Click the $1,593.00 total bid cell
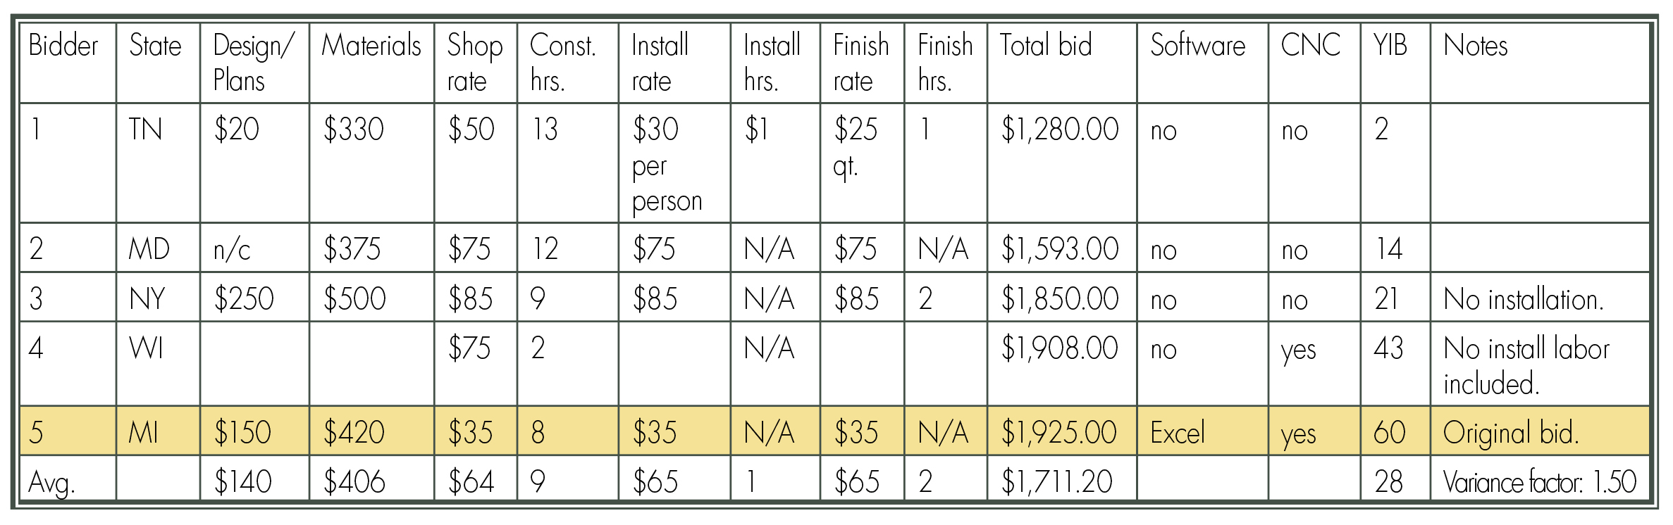 [1061, 248]
